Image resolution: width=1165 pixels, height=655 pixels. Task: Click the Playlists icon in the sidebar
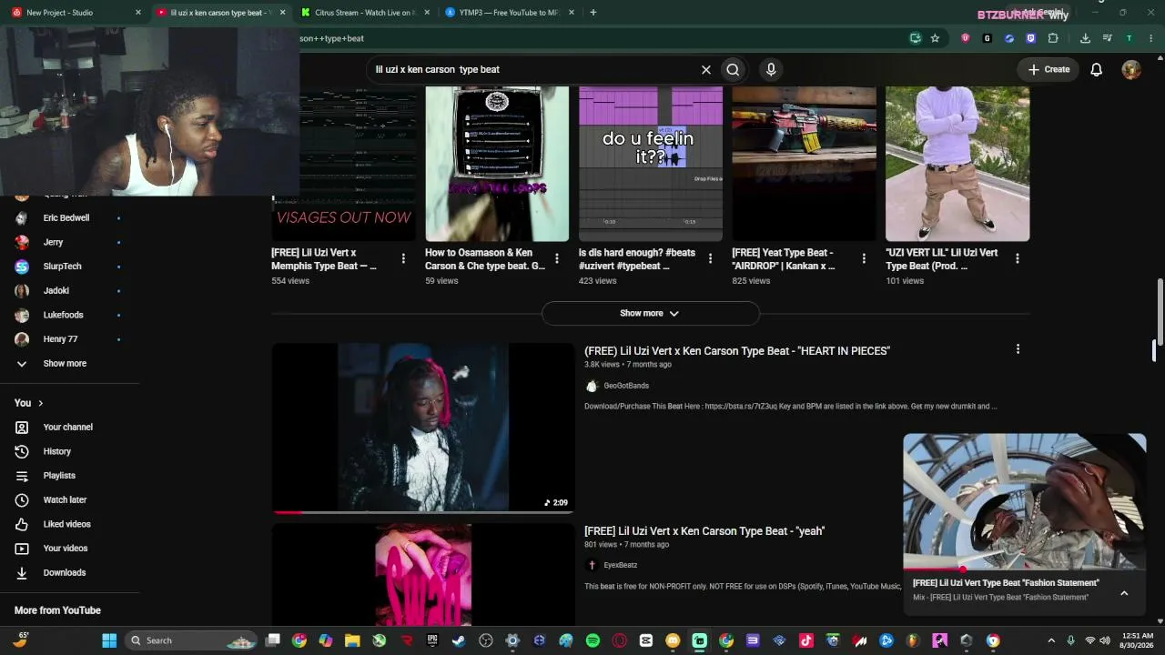tap(22, 476)
